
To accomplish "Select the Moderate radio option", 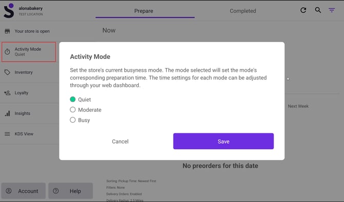I will click(72, 110).
